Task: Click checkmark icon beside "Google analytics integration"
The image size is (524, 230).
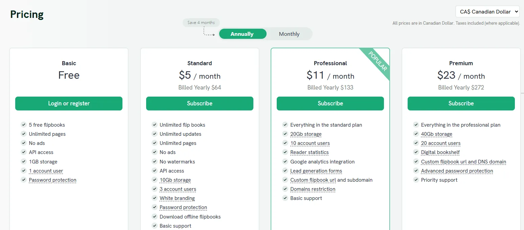Action: [x=285, y=161]
